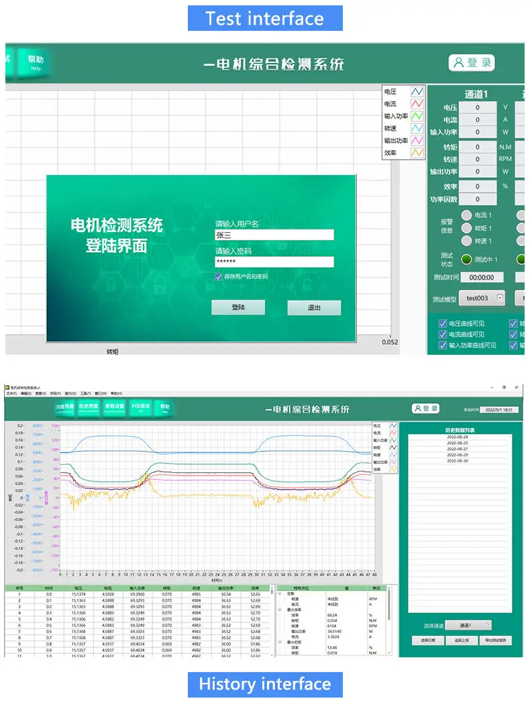Click the 登录 user button in History interface
The image size is (530, 715).
pyautogui.click(x=426, y=408)
